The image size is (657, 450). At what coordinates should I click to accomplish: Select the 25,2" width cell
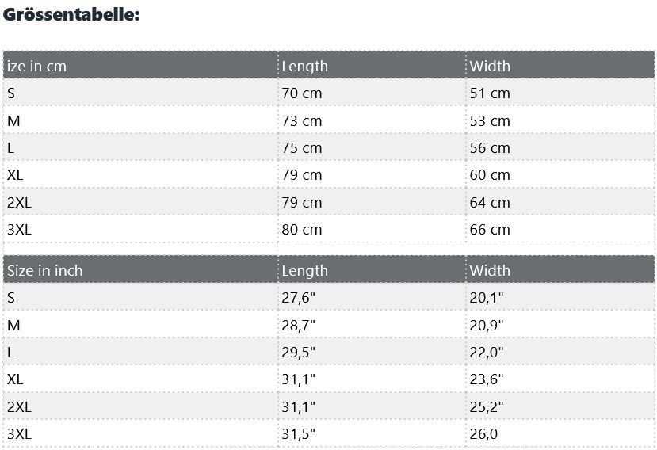tap(487, 407)
